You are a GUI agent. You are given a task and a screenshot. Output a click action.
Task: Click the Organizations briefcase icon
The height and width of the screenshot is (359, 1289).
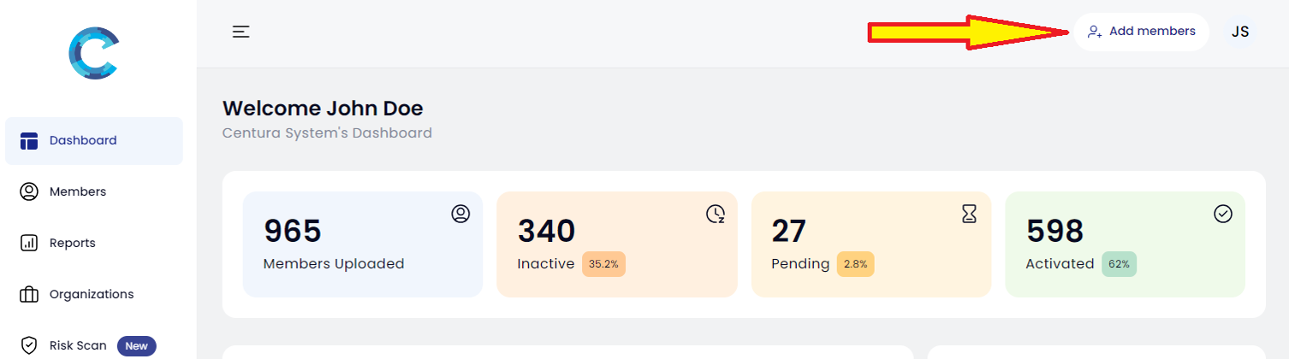[29, 294]
